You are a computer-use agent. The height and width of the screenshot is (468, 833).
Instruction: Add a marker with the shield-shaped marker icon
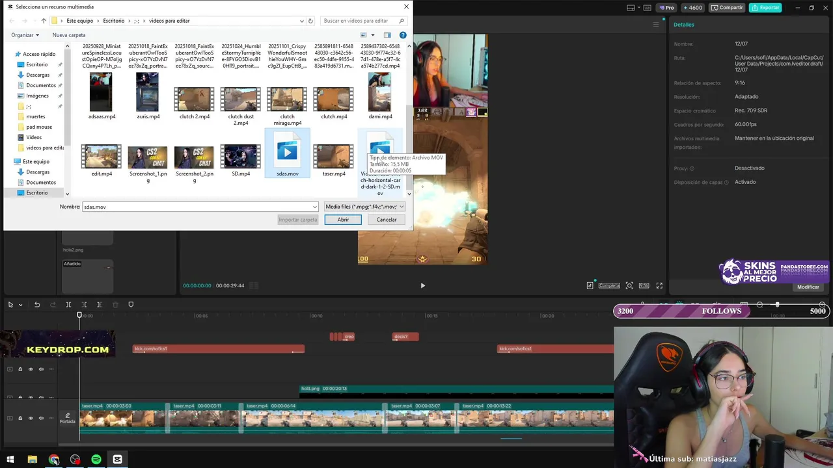[x=131, y=304]
